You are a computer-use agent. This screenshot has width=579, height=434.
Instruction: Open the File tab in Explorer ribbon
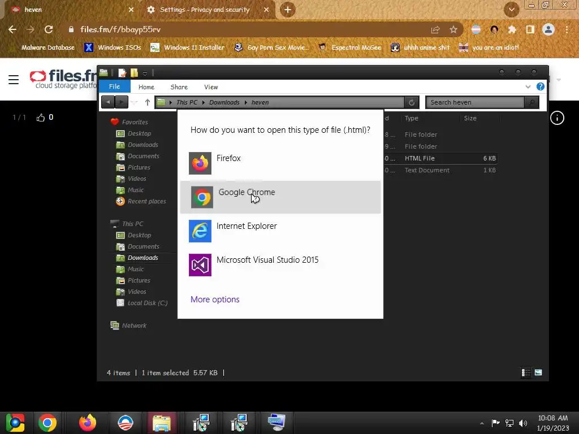114,86
